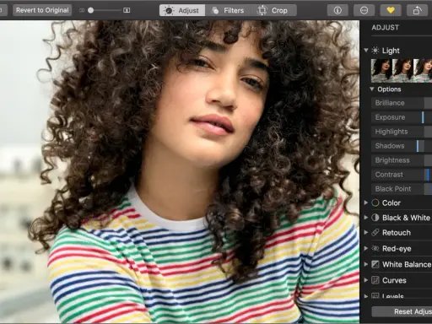Click the Retouch bandage icon
Screen dimensions: 432x324
click(x=375, y=233)
